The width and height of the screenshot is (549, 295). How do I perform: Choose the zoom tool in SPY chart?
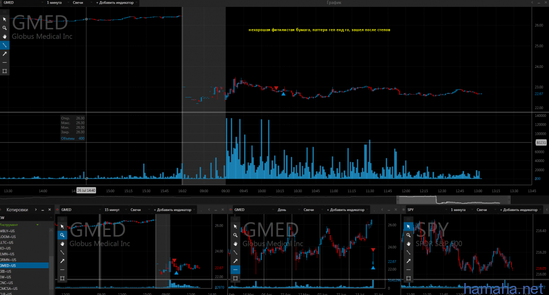point(408,235)
